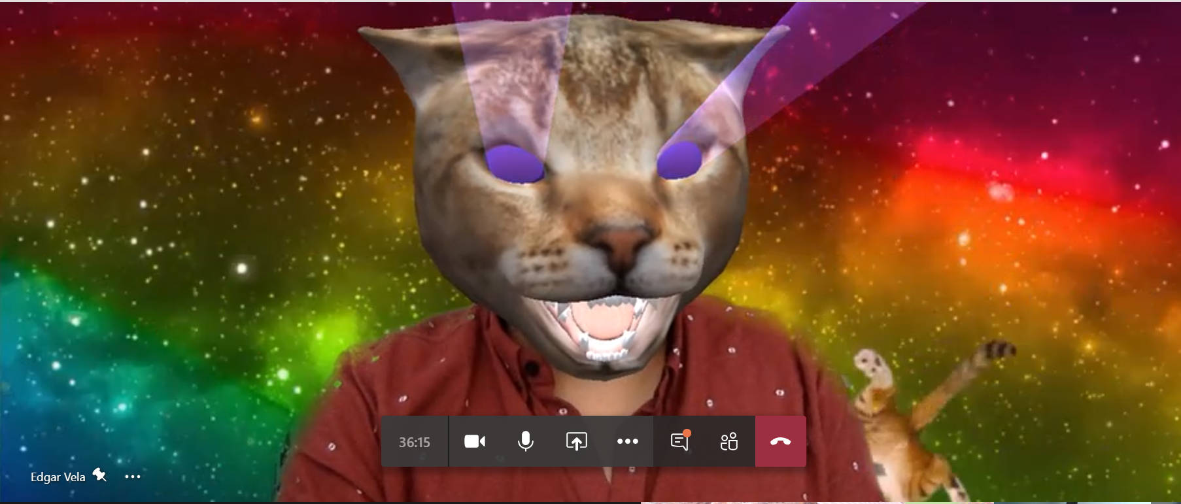Click the orange notification dot on chat
This screenshot has height=504, width=1181.
(687, 433)
